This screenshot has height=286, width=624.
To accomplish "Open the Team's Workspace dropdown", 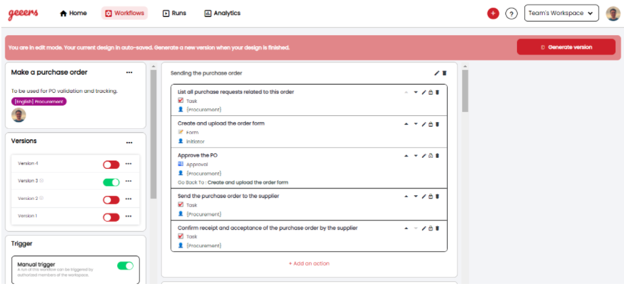I will click(562, 13).
